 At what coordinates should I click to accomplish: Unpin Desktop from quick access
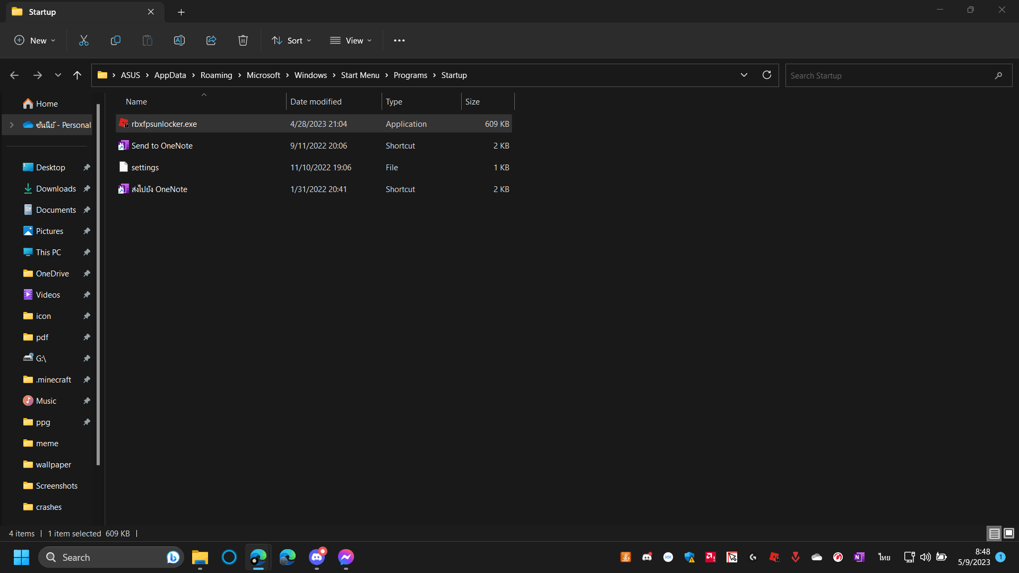[87, 167]
